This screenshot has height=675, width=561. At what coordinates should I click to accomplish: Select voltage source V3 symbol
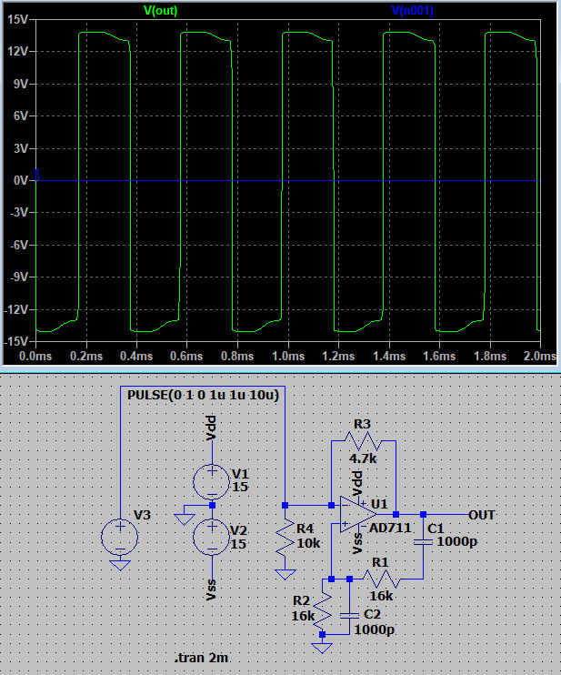coord(119,534)
